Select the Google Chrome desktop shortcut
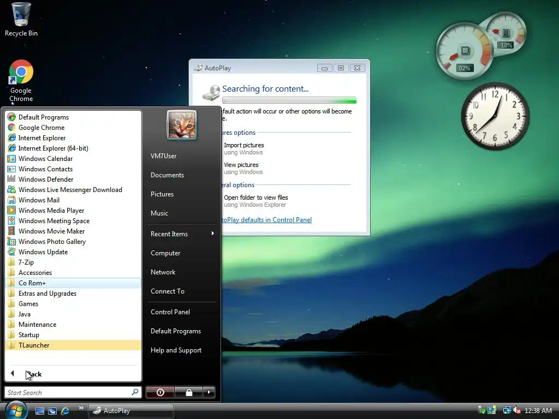 click(21, 81)
